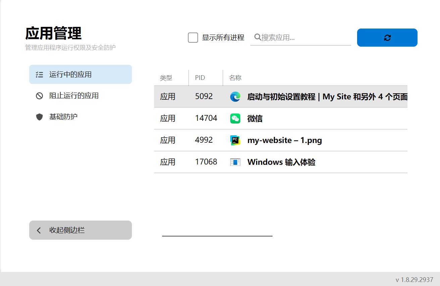Click the horizontal scrollbar below the list
Image resolution: width=440 pixels, height=286 pixels.
tap(217, 236)
